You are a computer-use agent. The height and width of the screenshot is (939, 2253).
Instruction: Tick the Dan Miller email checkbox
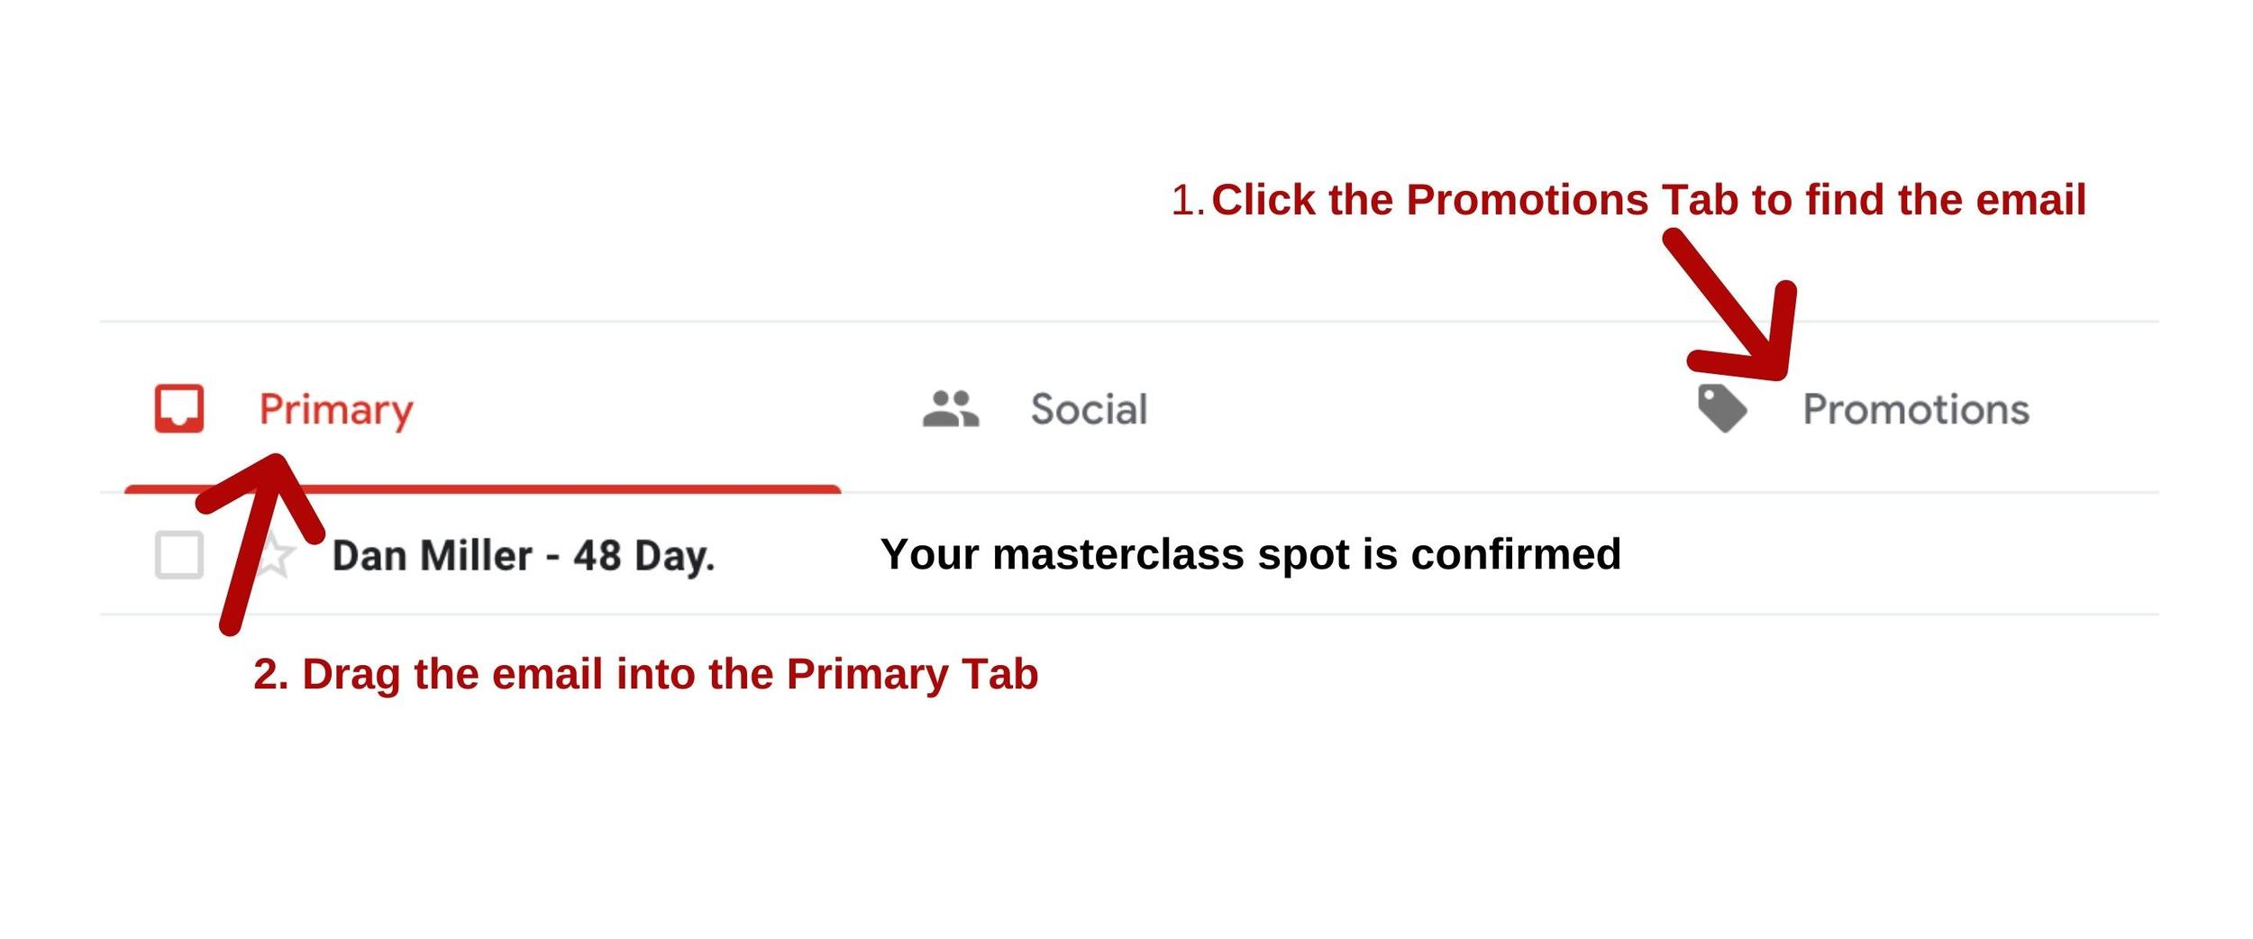178,554
